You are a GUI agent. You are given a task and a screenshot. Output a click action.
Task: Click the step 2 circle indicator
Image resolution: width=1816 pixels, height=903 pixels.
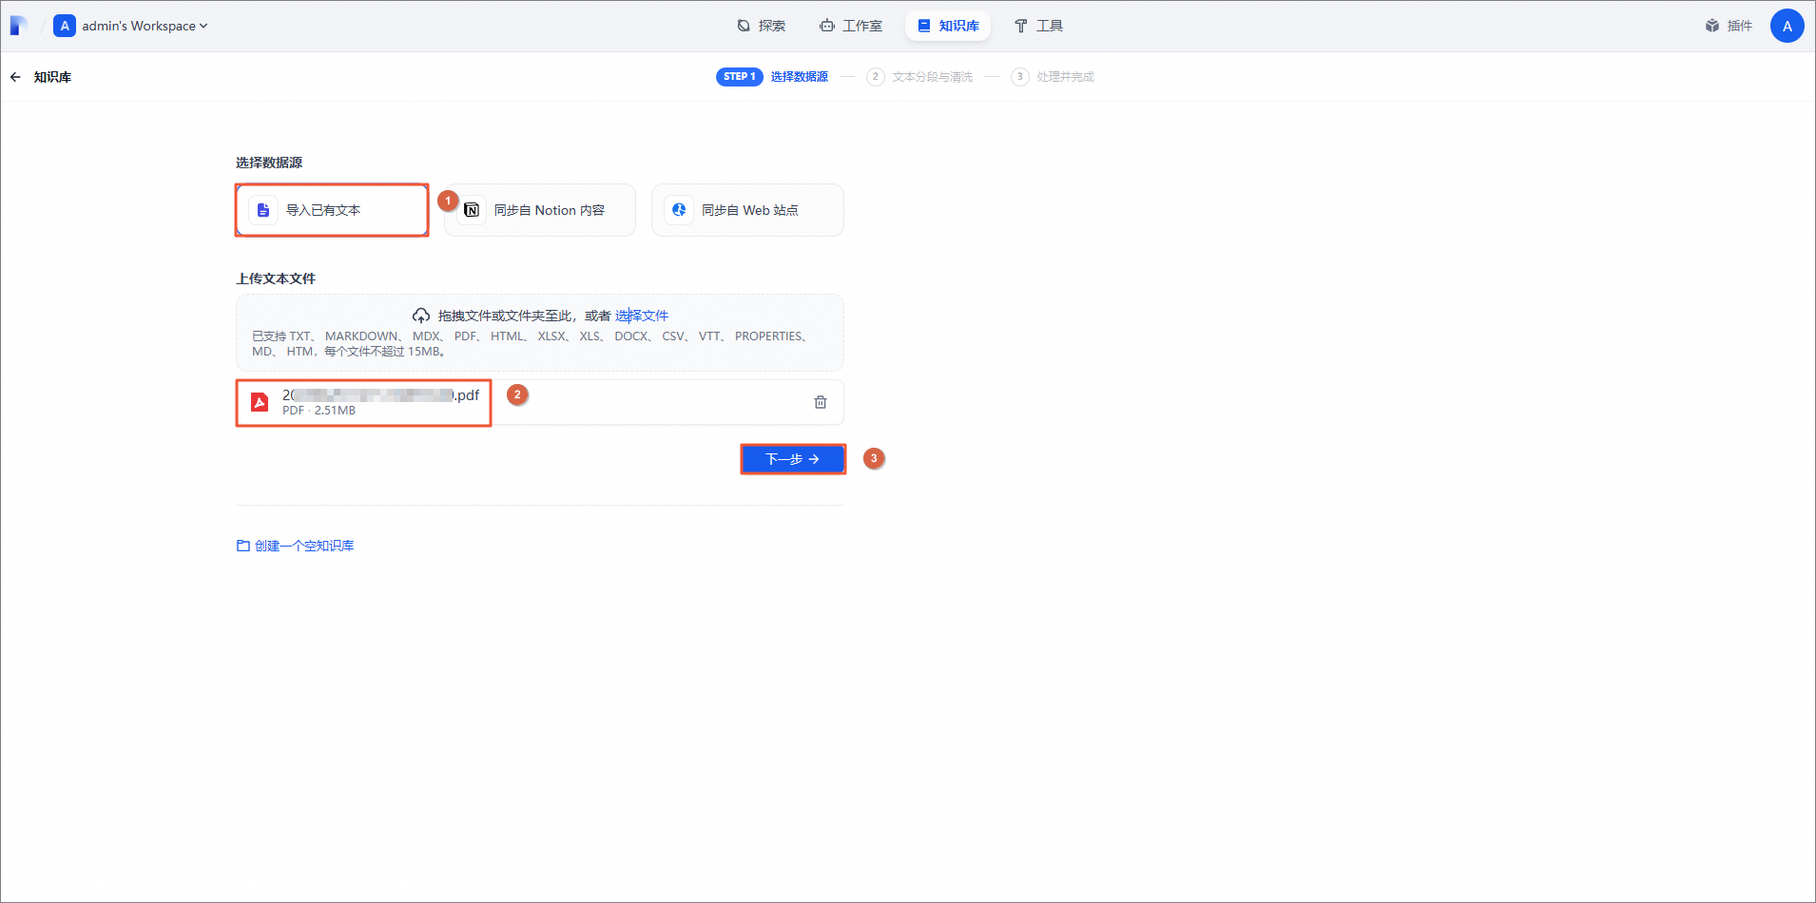876,77
